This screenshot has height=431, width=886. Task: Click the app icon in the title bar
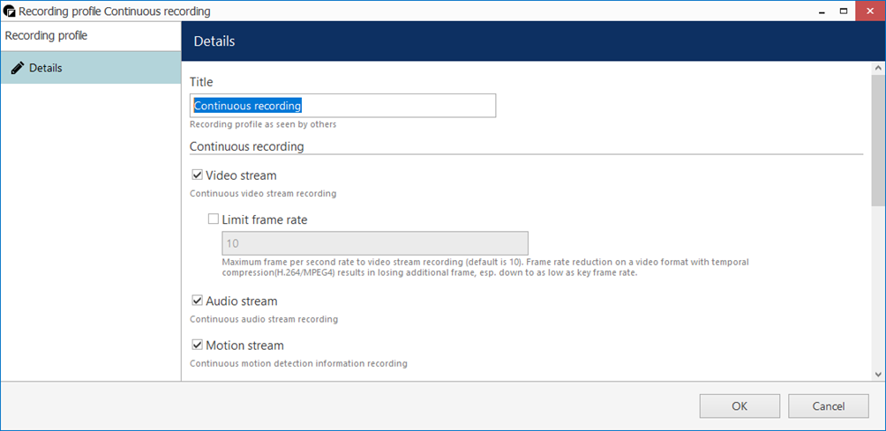click(10, 11)
